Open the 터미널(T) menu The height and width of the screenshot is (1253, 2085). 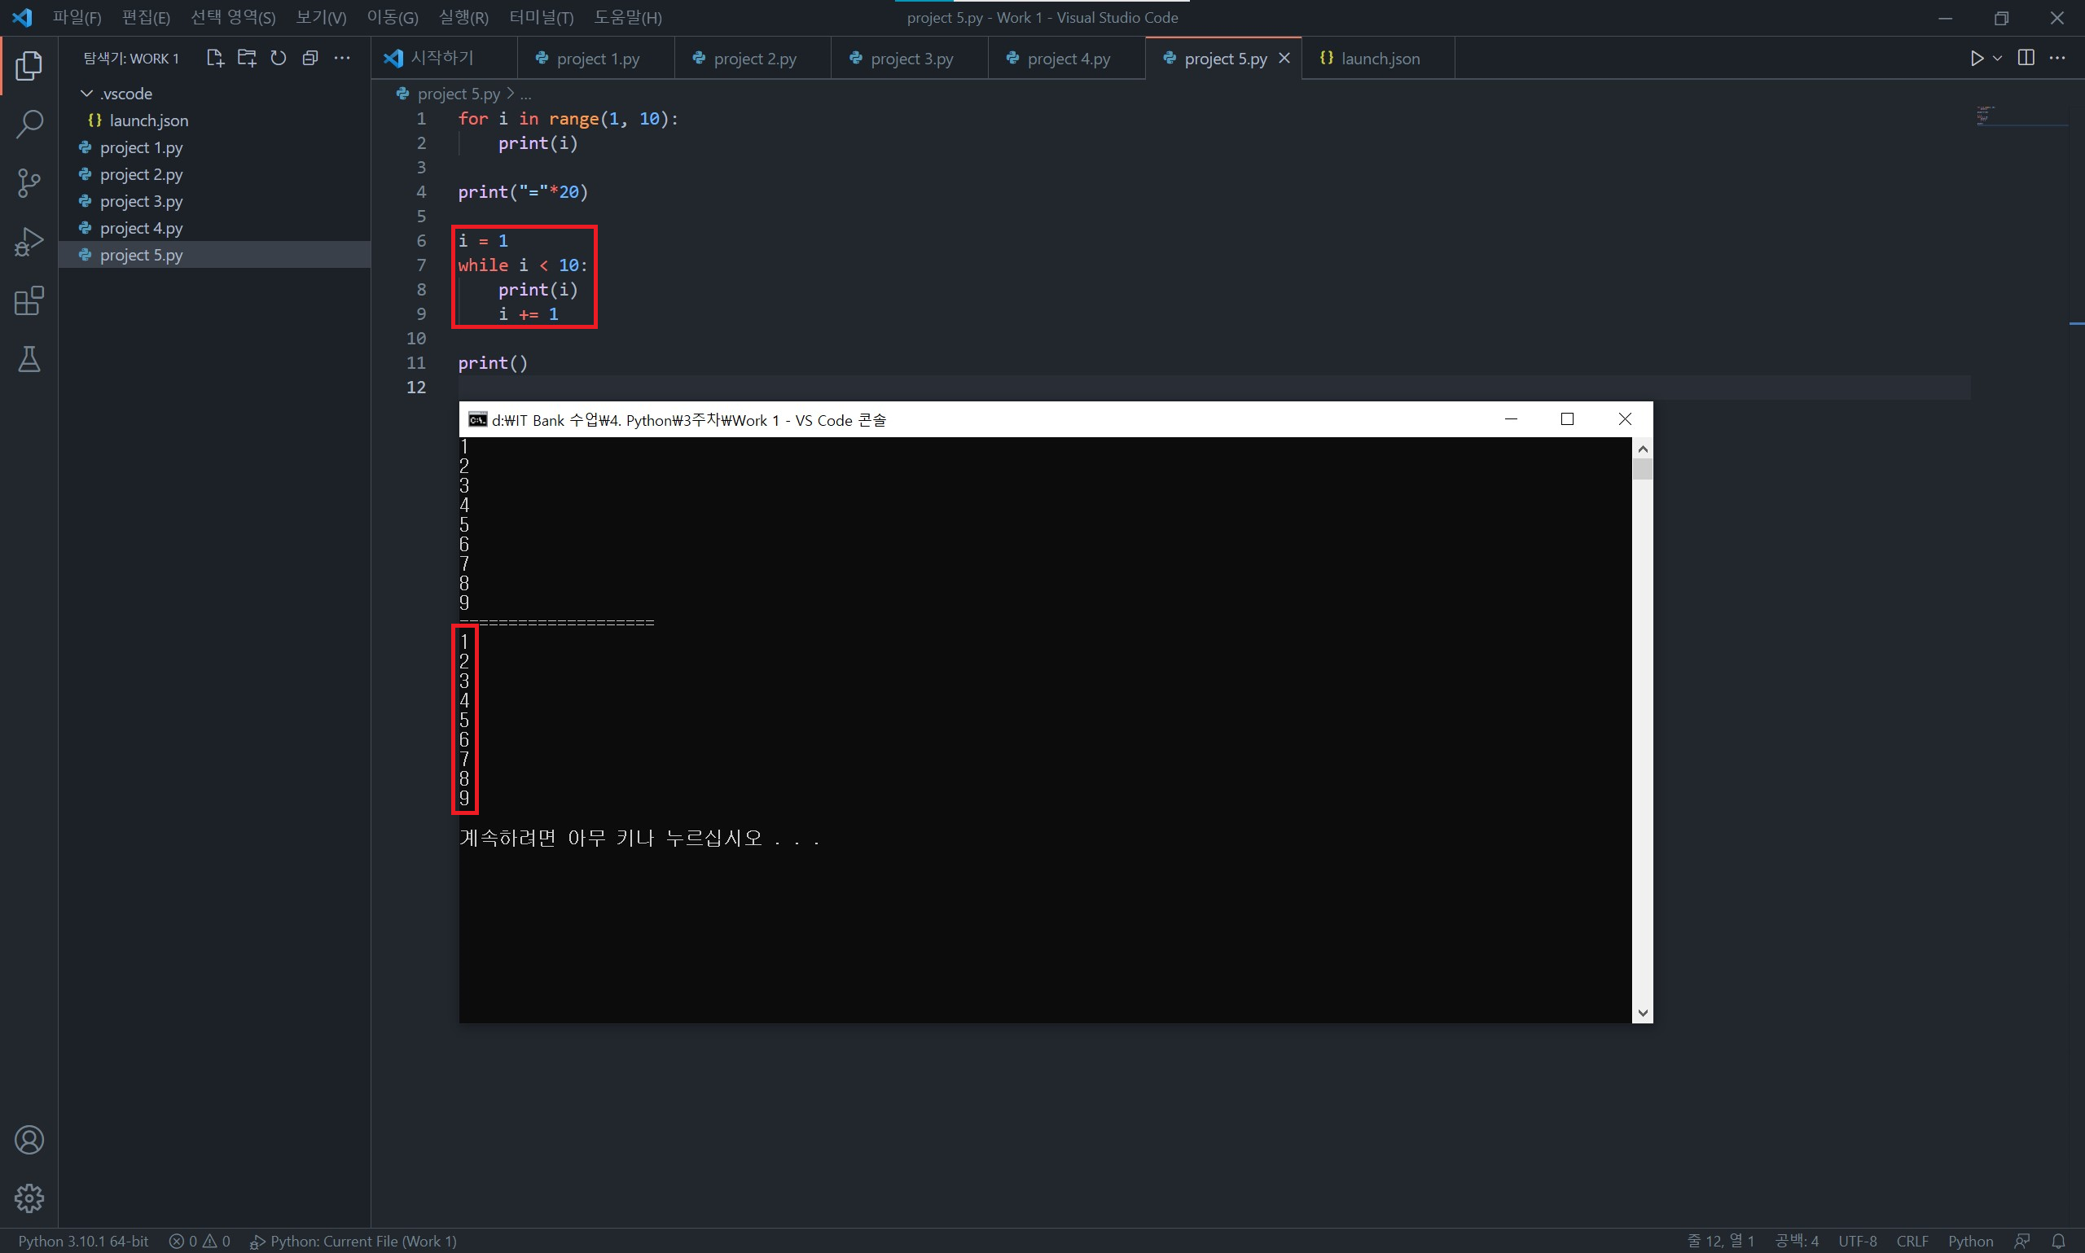[541, 18]
